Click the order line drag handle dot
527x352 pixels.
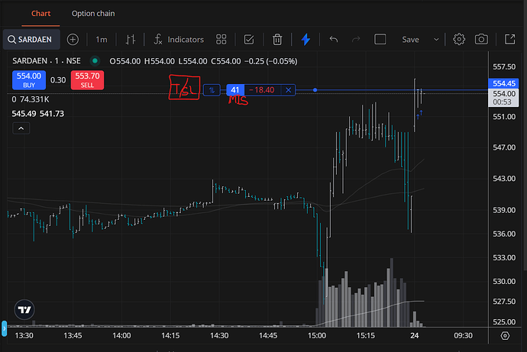coord(315,90)
